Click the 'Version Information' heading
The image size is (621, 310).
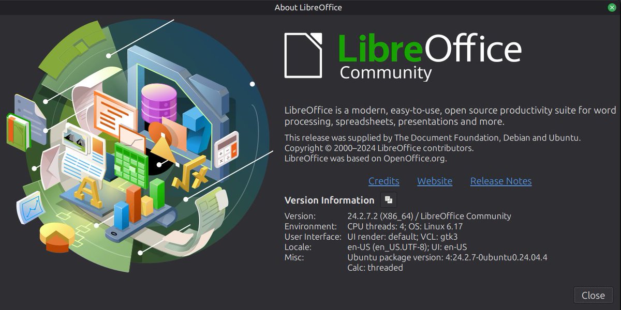[x=329, y=200]
